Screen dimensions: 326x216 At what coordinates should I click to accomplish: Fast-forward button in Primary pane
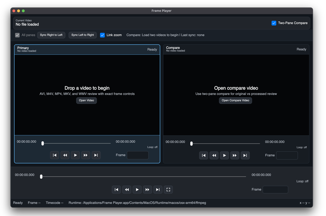(86, 155)
